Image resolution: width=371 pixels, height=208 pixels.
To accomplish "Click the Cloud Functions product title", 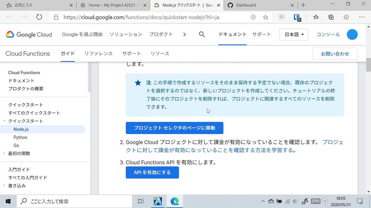I will (x=28, y=53).
